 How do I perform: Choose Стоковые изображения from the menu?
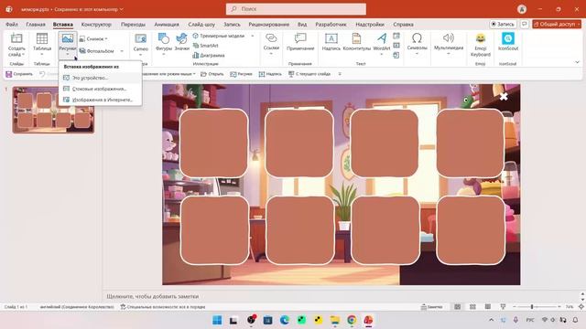coord(100,89)
